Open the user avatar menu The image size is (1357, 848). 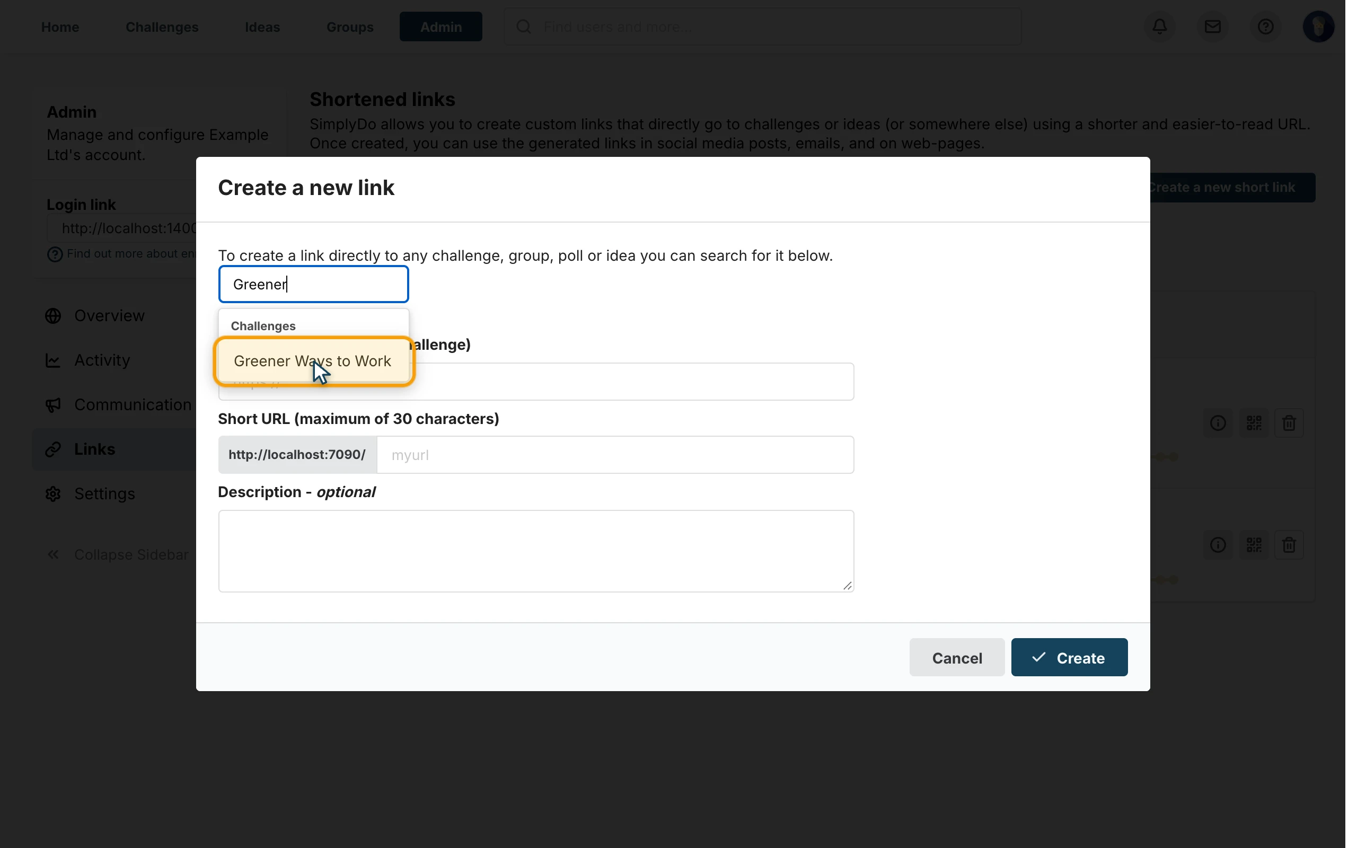1318,26
